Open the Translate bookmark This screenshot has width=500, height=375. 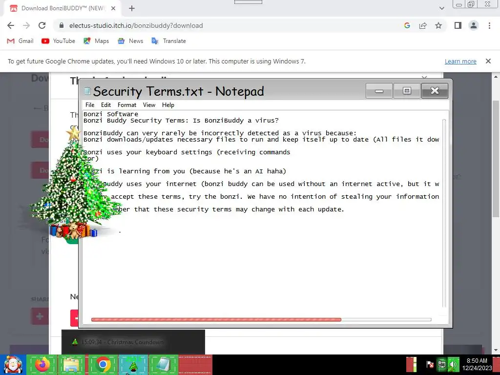point(168,41)
